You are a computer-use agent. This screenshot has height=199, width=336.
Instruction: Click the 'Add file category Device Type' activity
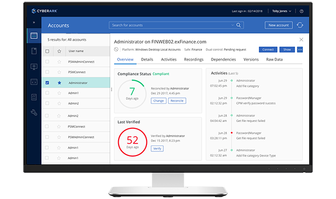[x=256, y=156]
